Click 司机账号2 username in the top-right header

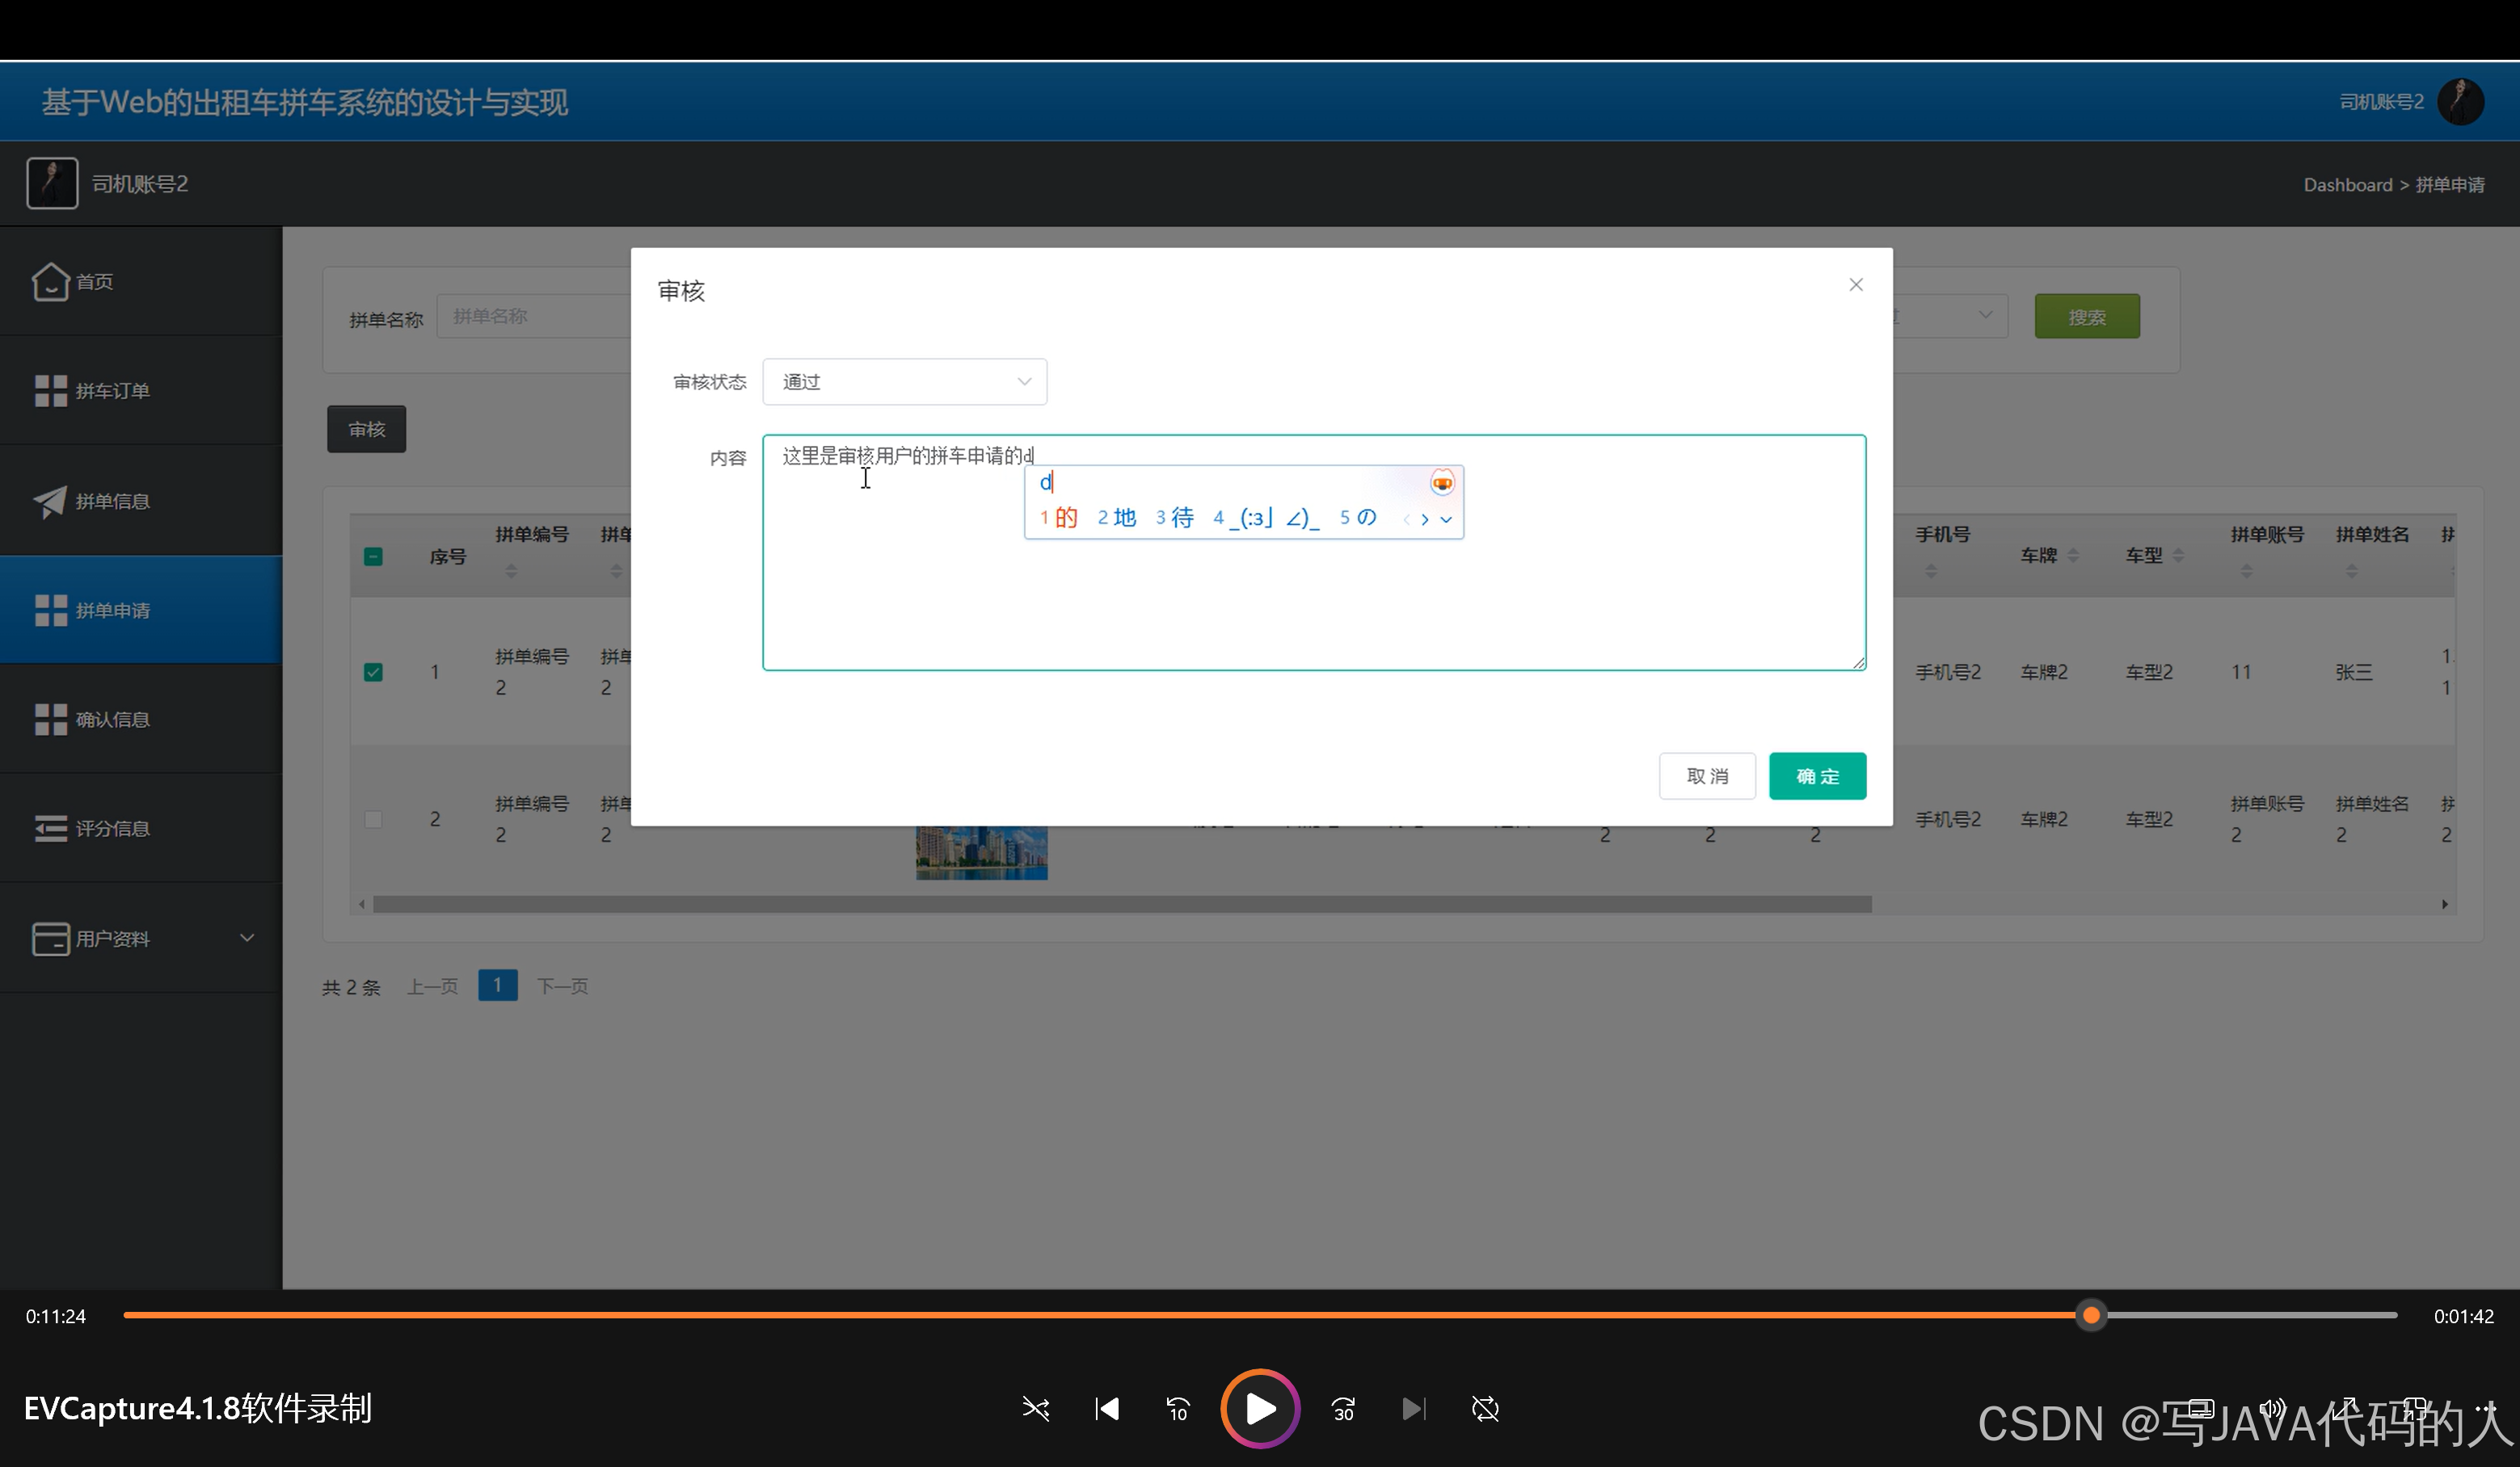(2382, 102)
